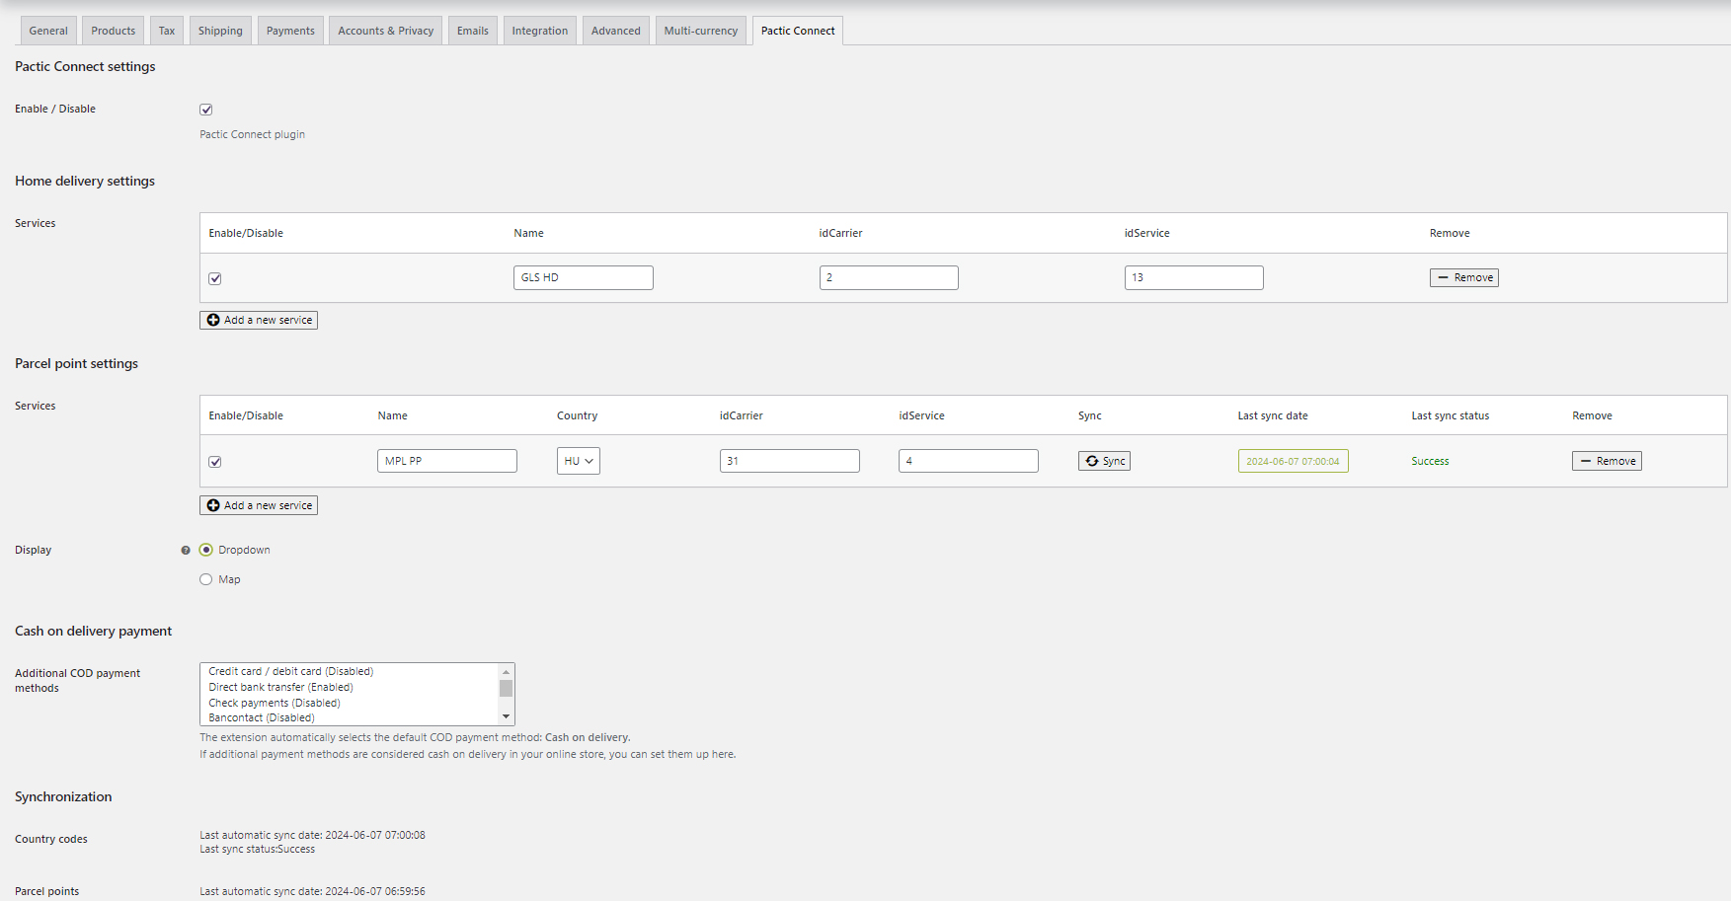Click the COD methods list scroll-up arrow

point(507,671)
